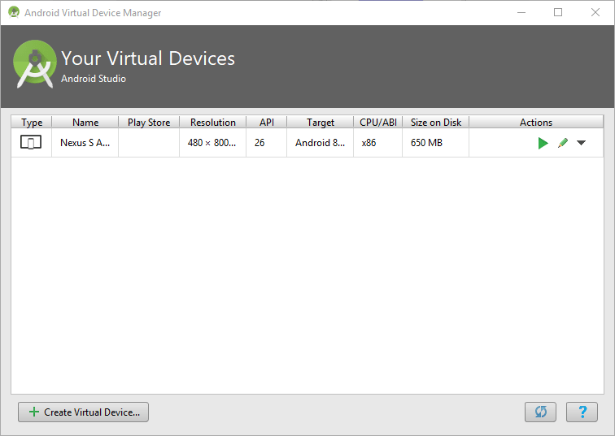Close the Android Virtual Device Manager window
This screenshot has width=615, height=436.
[595, 12]
